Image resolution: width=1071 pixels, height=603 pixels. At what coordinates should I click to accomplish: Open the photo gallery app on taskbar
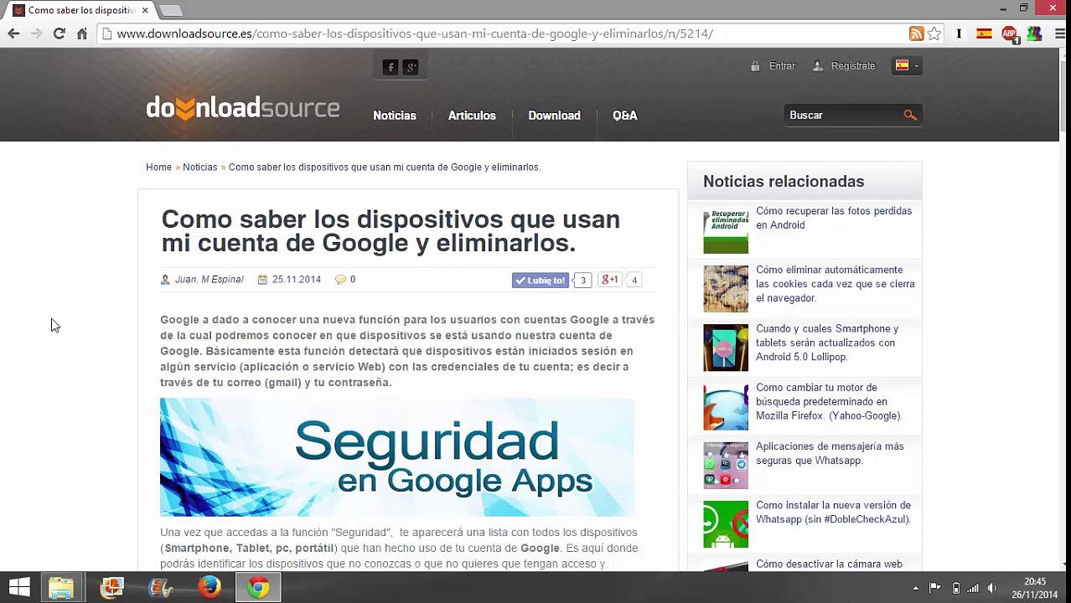(111, 587)
